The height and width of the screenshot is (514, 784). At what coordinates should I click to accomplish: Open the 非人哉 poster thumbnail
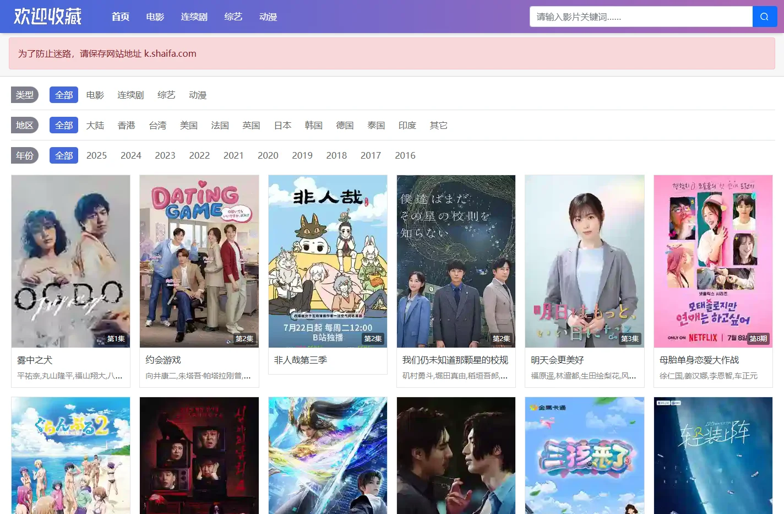pyautogui.click(x=328, y=261)
